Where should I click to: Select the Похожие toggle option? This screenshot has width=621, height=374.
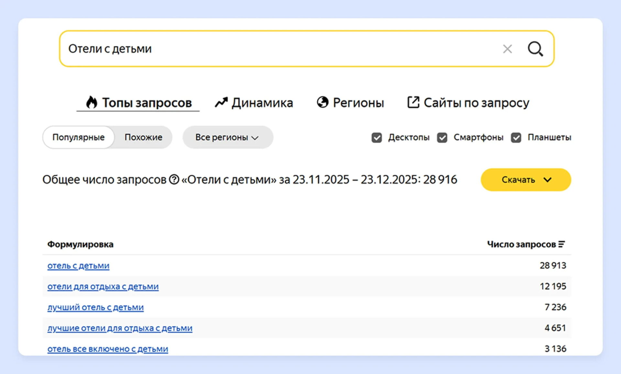(x=143, y=137)
